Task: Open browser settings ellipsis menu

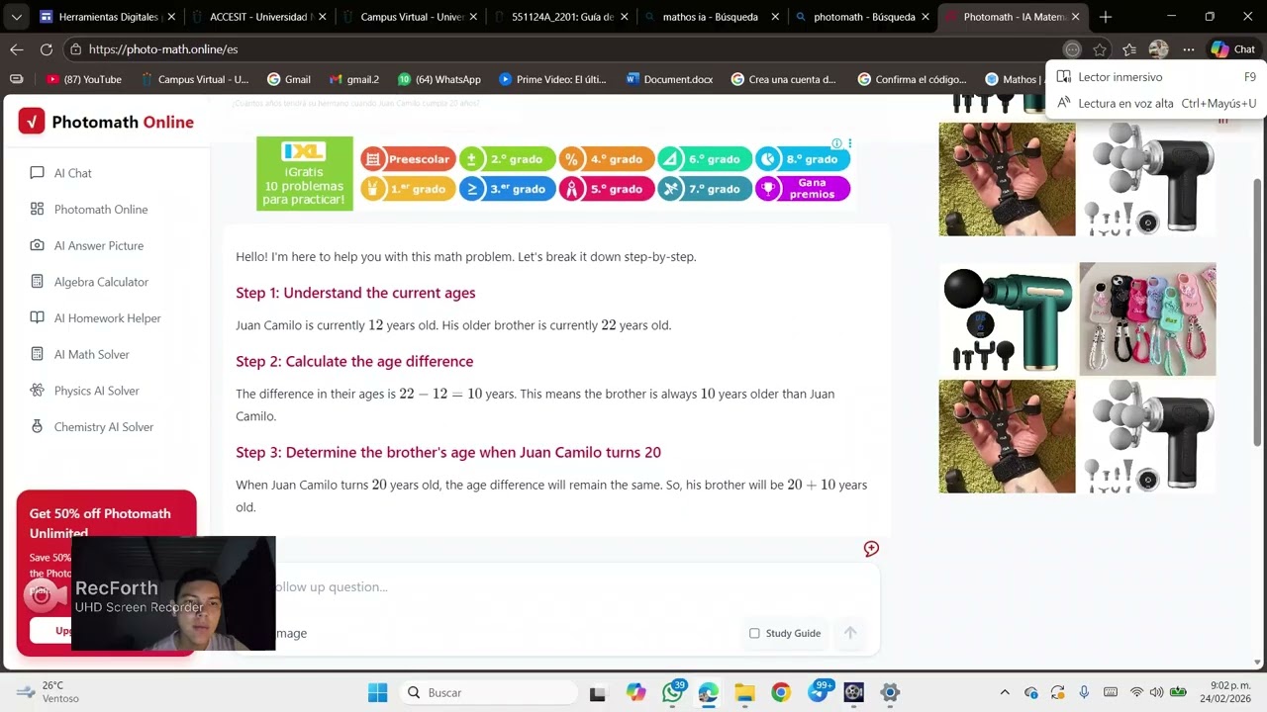Action: (1188, 49)
